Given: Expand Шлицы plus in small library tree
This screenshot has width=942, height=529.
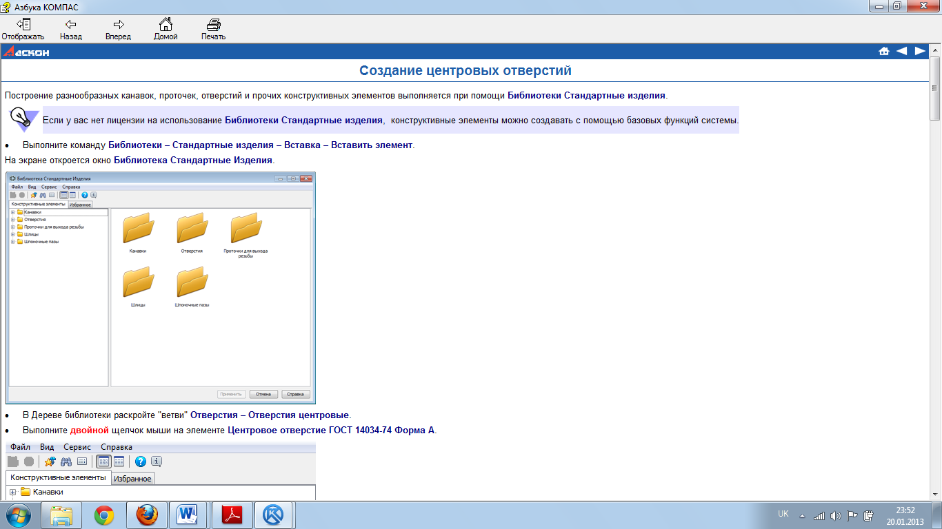Looking at the screenshot, I should click(12, 234).
